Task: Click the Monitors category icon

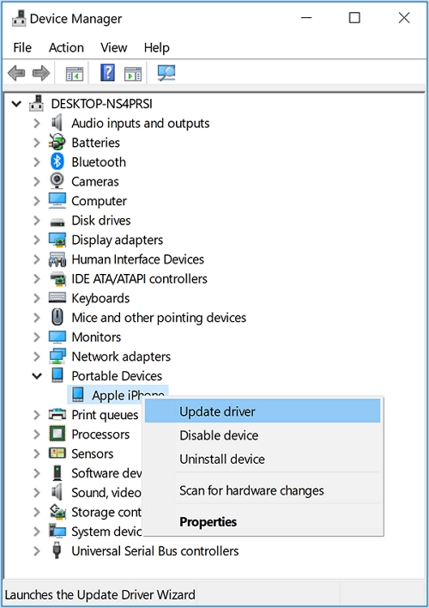Action: 57,337
